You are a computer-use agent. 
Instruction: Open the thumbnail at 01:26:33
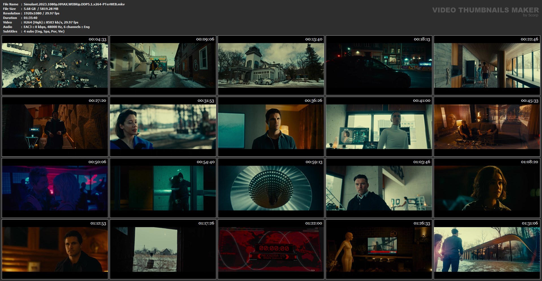379,249
